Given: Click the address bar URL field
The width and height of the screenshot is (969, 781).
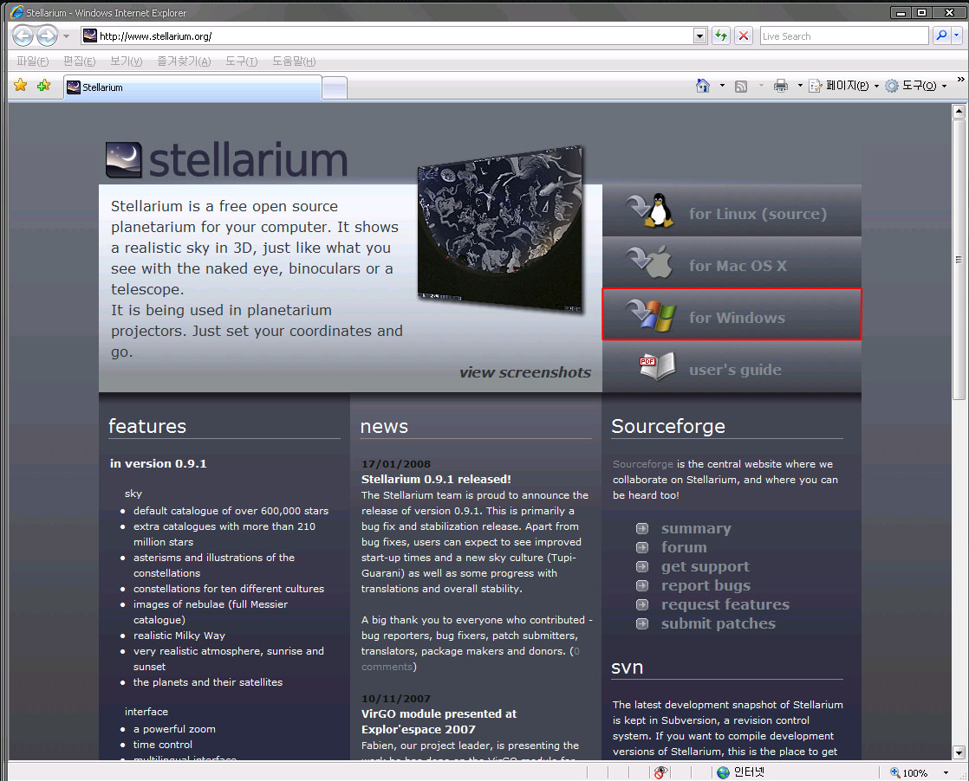Looking at the screenshot, I should [394, 36].
